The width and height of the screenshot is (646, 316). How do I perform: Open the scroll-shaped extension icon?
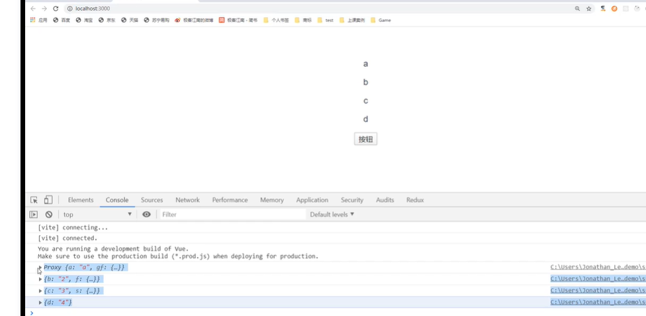(x=603, y=9)
